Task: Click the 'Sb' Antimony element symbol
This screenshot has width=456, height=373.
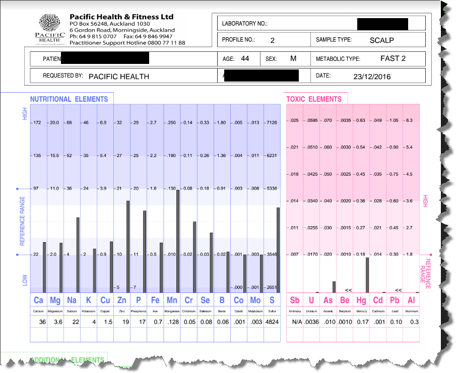Action: (x=295, y=300)
